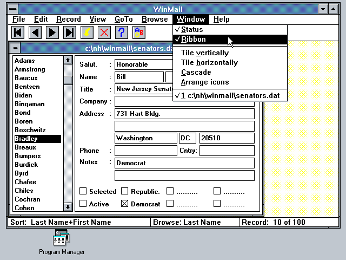Open the Help menu
The height and width of the screenshot is (260, 346).
pos(221,19)
